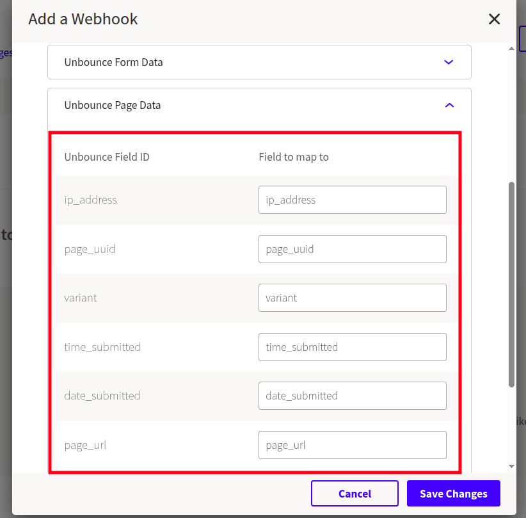Click the page_uuid field ID label

(x=90, y=250)
